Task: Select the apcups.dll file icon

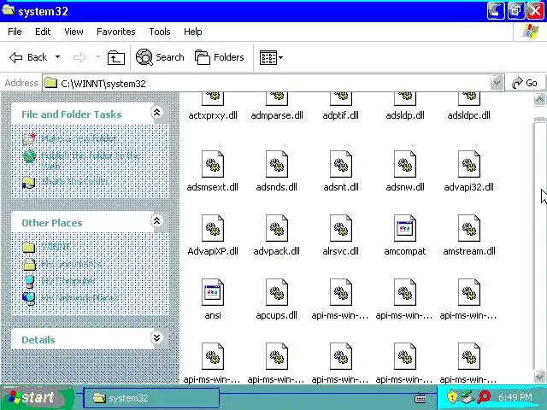Action: (x=277, y=292)
